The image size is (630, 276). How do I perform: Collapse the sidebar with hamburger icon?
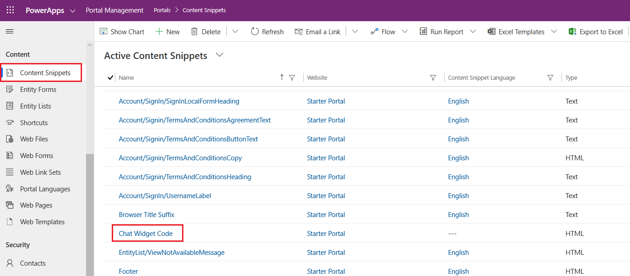[x=9, y=32]
